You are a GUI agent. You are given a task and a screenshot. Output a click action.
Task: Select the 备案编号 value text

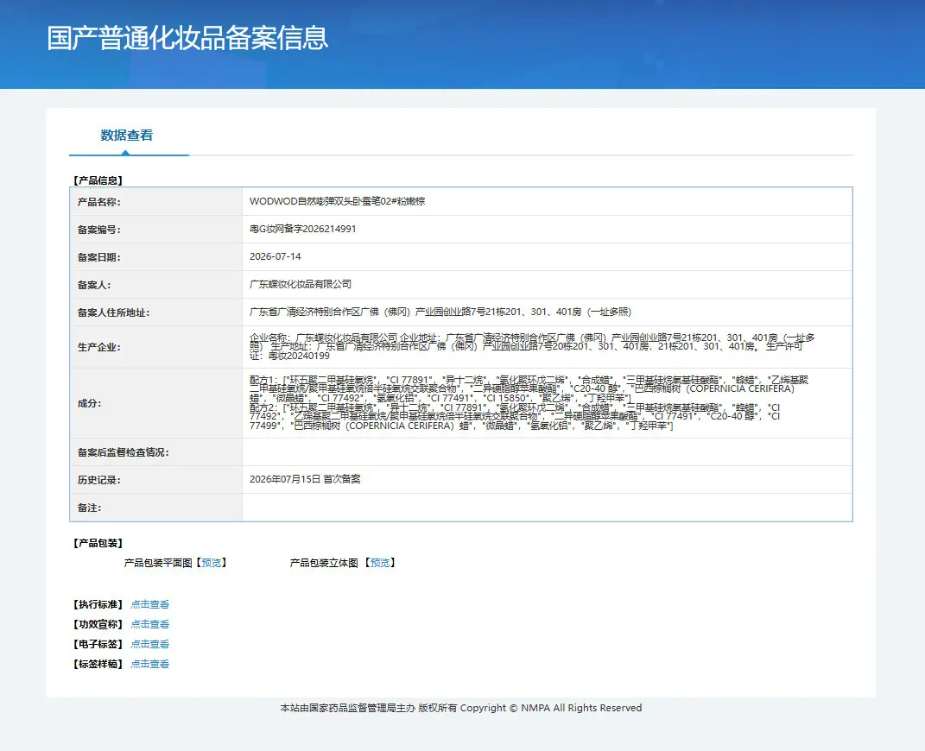[302, 229]
